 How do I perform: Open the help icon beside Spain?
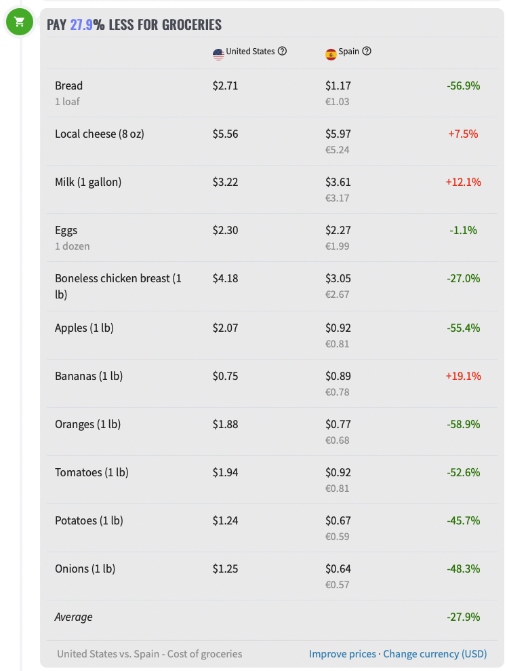(x=367, y=52)
